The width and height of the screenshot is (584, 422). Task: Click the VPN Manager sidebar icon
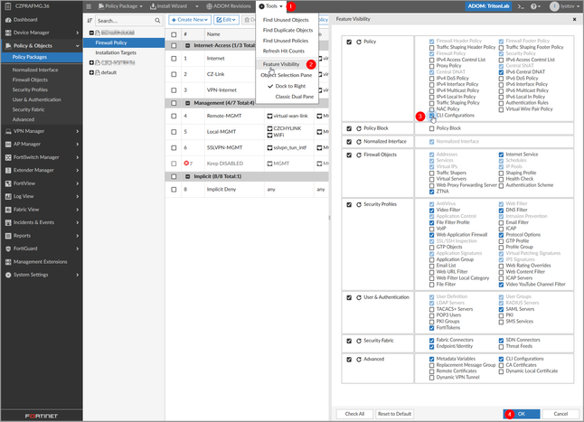click(8, 131)
